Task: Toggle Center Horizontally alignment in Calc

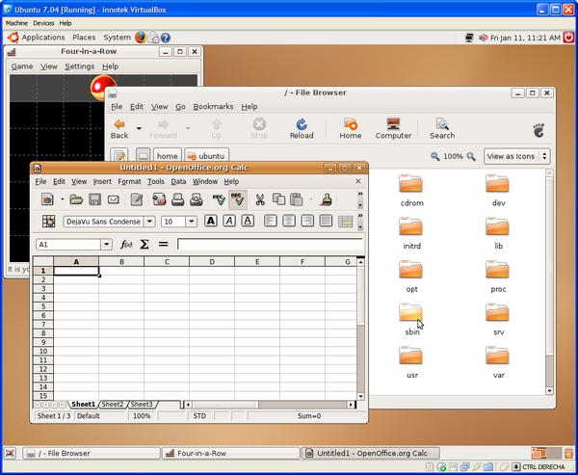Action: pyautogui.click(x=289, y=221)
